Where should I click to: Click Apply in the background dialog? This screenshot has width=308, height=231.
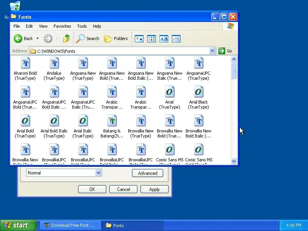[x=154, y=189]
